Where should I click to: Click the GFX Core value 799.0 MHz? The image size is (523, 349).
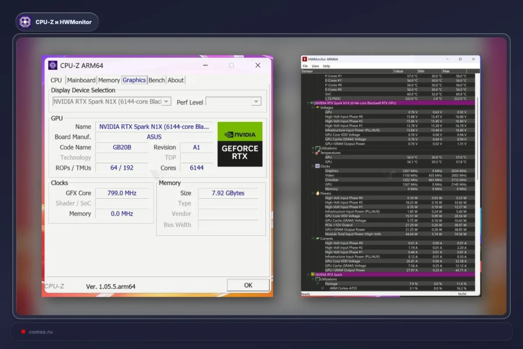(121, 193)
